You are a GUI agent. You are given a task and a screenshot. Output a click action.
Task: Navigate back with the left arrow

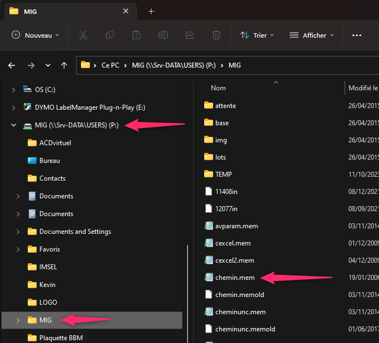click(12, 65)
